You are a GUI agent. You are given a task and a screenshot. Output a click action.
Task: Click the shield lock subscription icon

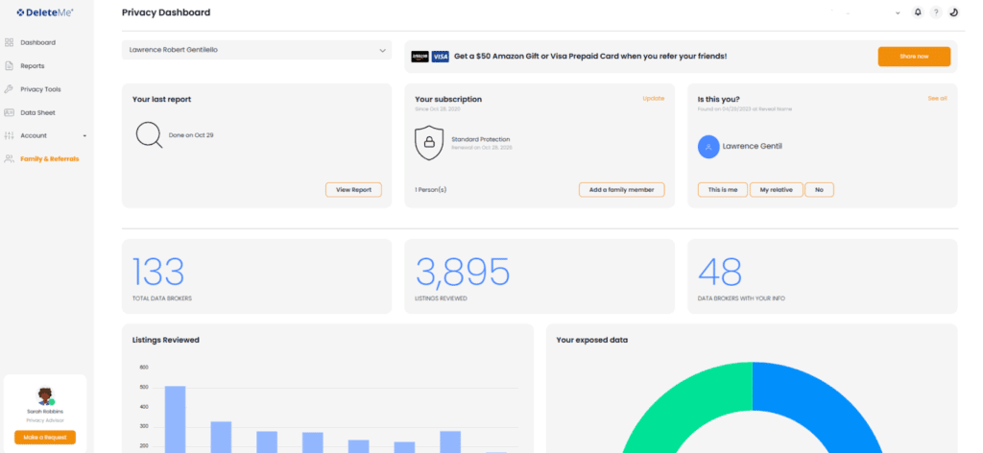(429, 142)
